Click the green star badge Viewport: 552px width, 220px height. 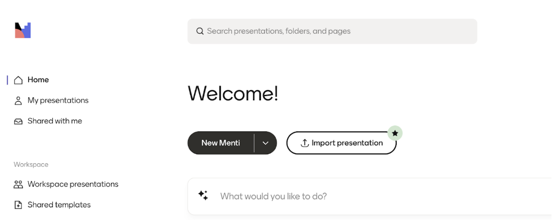(395, 133)
